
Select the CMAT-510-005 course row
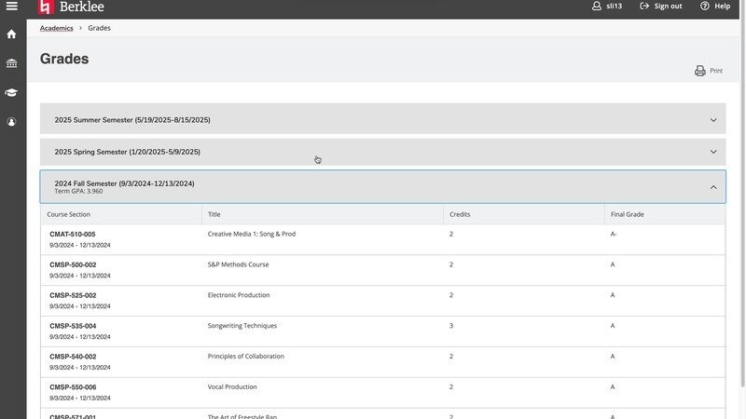tap(73, 235)
